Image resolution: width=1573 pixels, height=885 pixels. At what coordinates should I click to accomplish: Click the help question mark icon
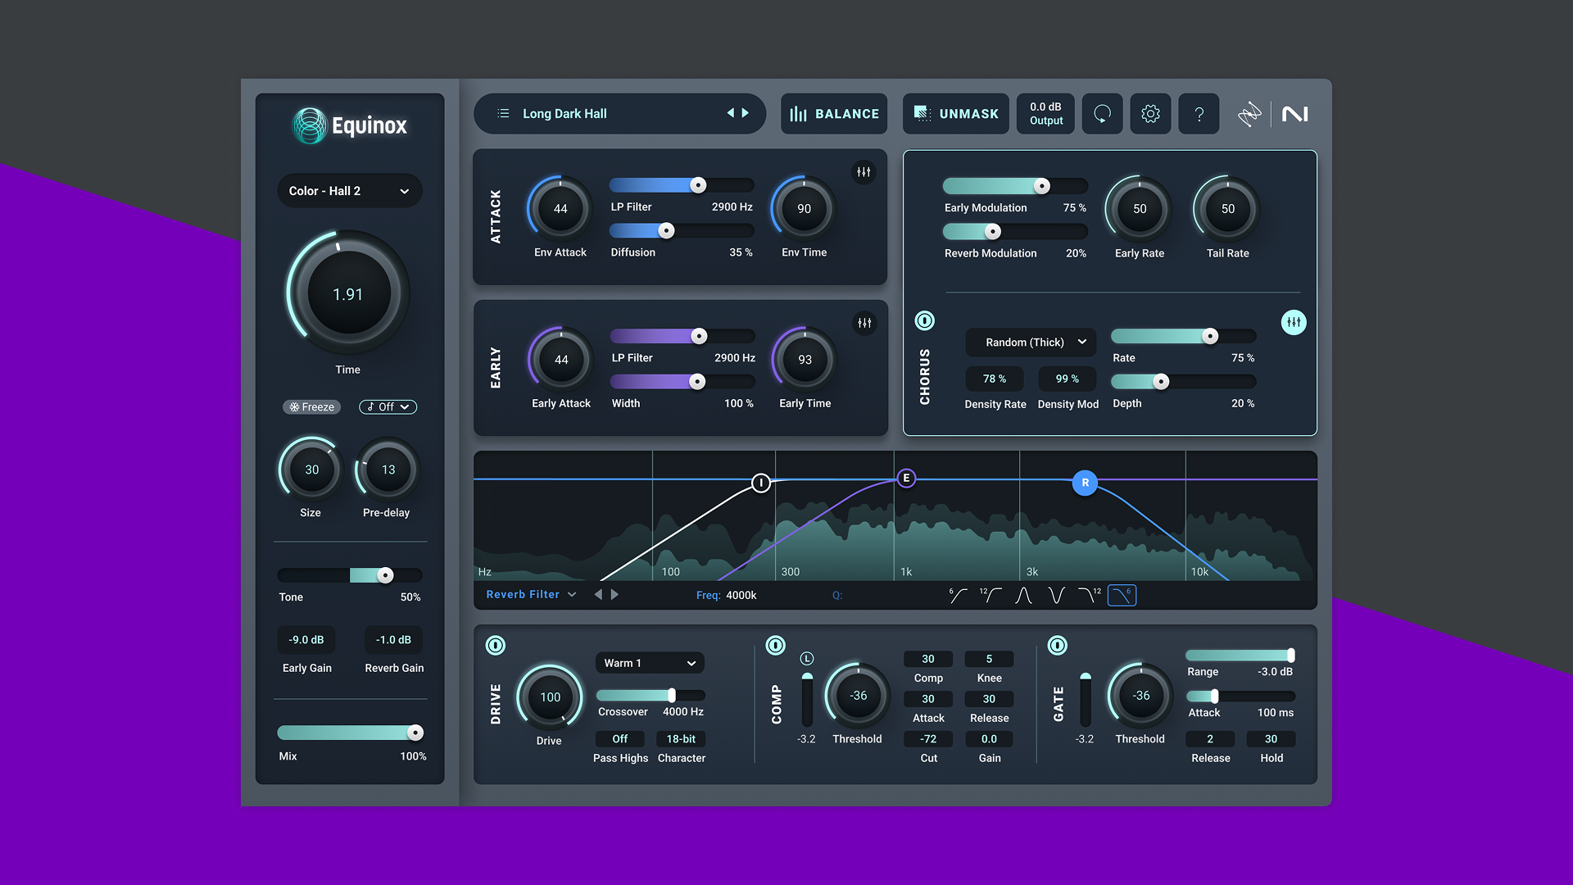point(1199,114)
